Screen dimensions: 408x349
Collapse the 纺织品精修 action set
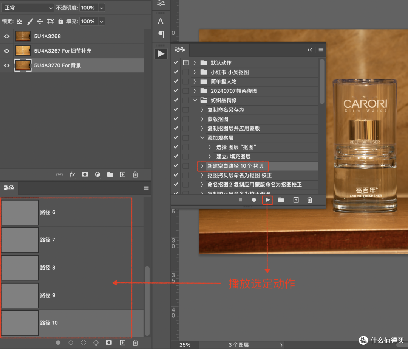point(195,100)
